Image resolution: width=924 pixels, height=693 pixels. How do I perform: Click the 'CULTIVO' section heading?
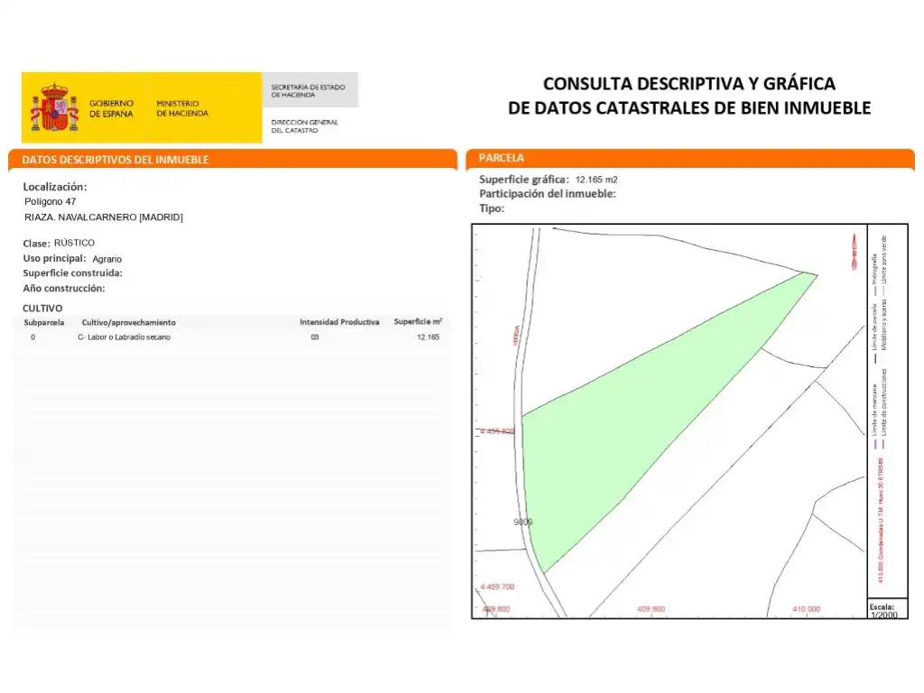pyautogui.click(x=42, y=309)
